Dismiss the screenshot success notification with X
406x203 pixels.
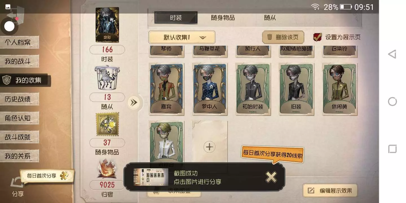(271, 177)
